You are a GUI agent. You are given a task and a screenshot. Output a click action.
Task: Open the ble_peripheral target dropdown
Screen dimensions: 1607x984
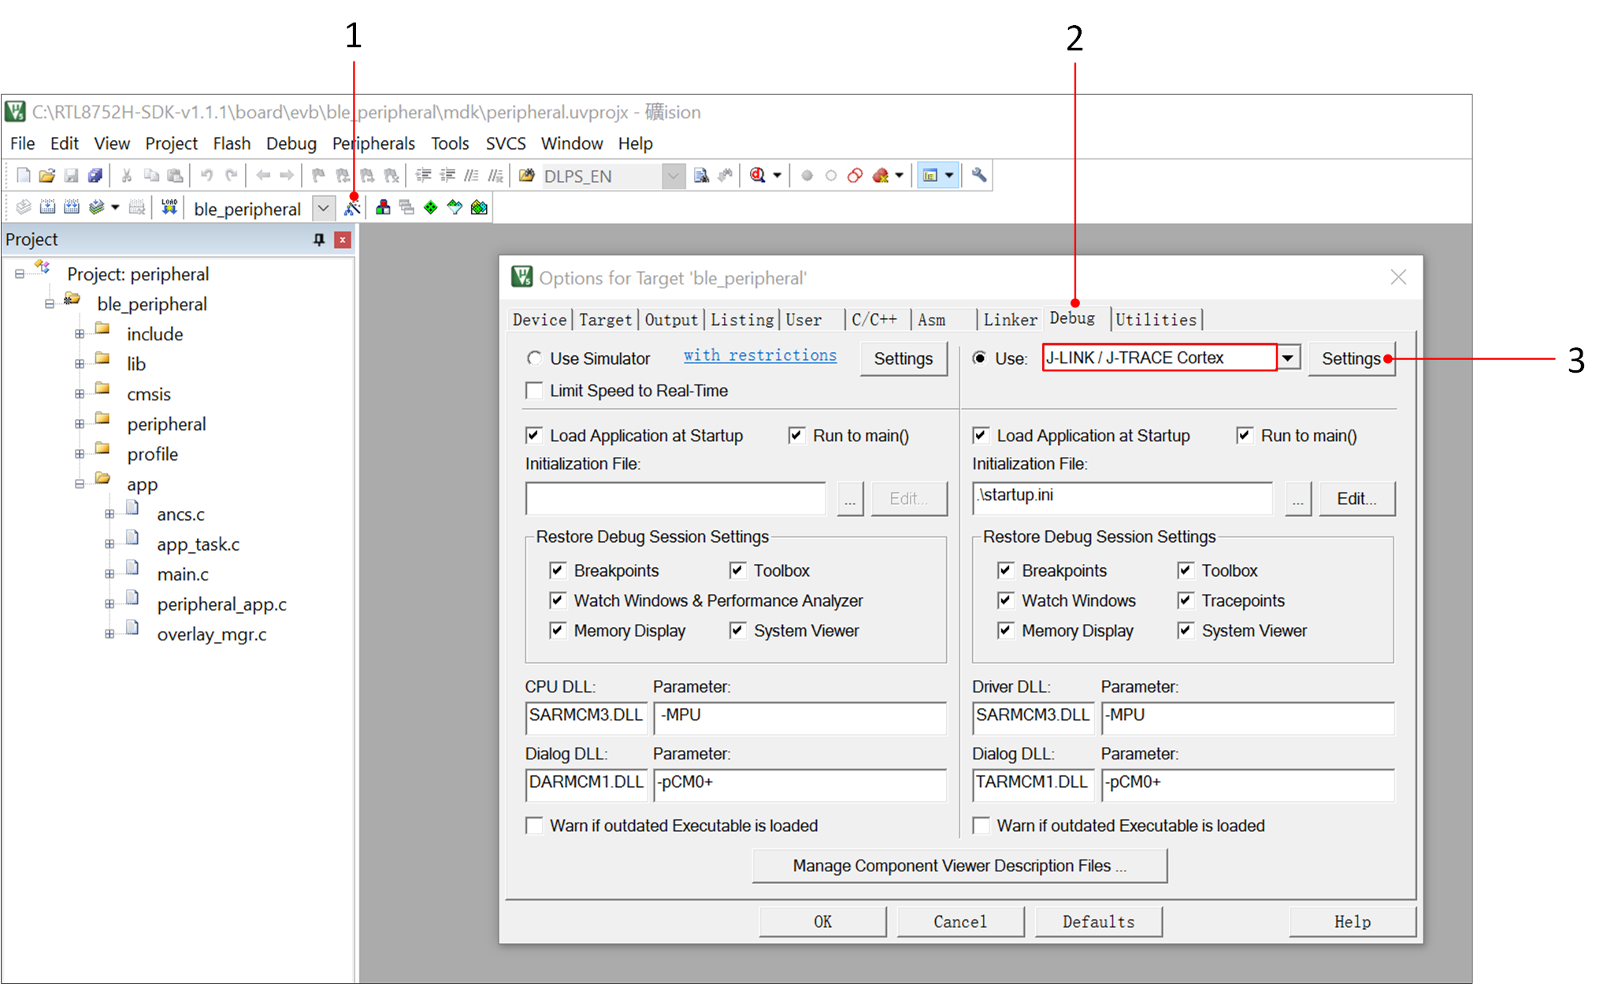tap(323, 209)
